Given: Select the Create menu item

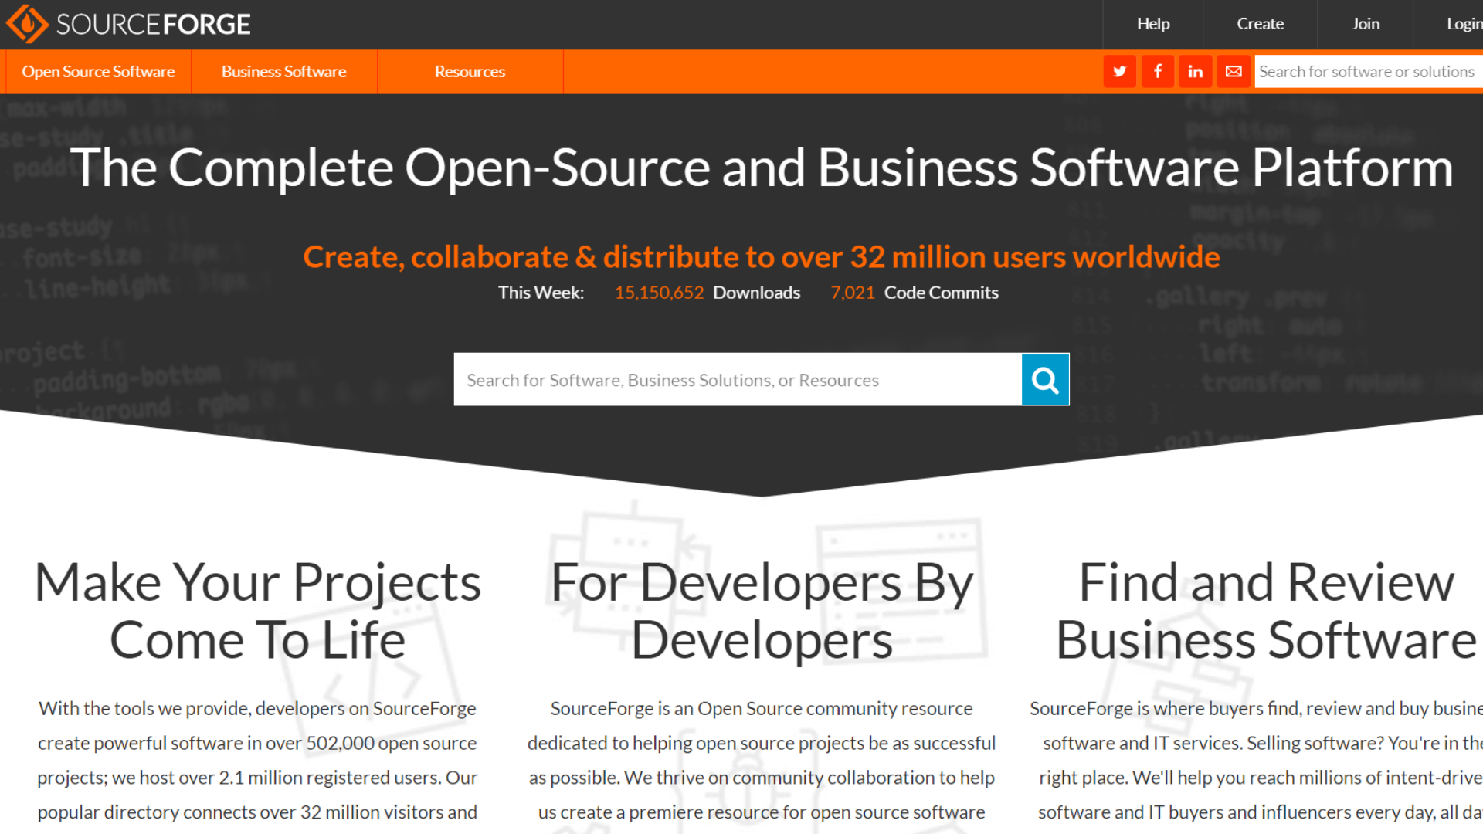Looking at the screenshot, I should point(1260,24).
